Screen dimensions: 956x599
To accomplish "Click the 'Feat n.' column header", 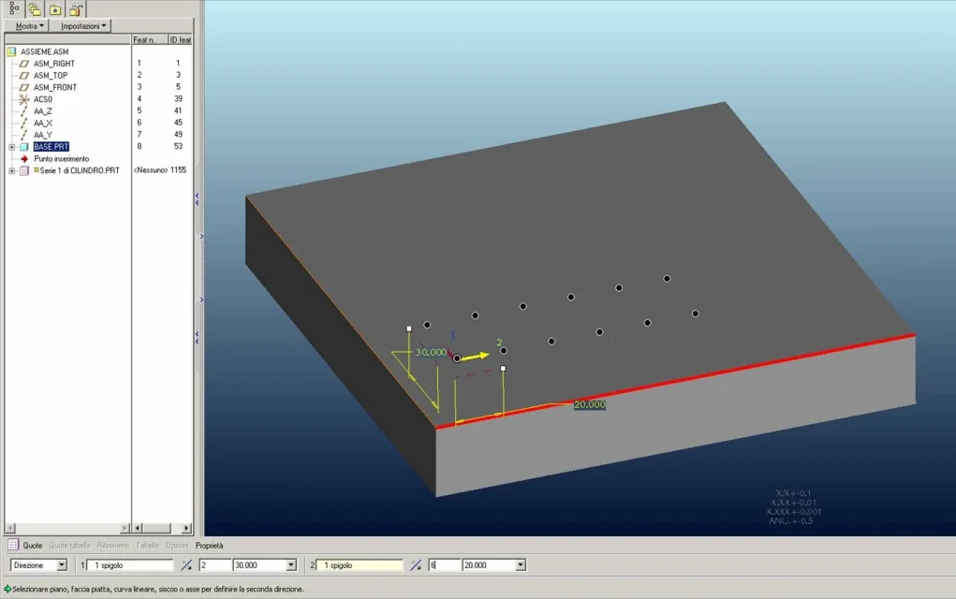I will pyautogui.click(x=150, y=39).
